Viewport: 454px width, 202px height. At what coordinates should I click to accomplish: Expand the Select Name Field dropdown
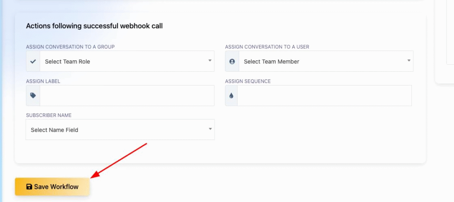pos(120,130)
